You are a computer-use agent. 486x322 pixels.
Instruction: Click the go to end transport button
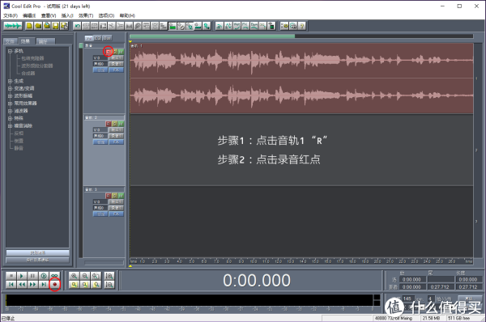point(44,284)
